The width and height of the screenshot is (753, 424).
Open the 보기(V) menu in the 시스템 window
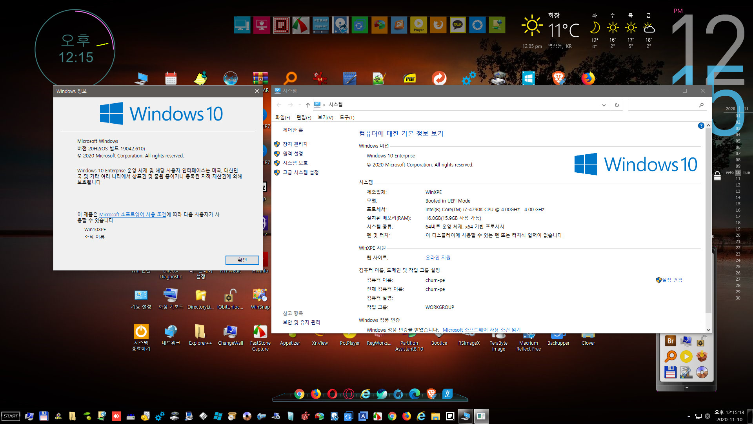point(325,117)
